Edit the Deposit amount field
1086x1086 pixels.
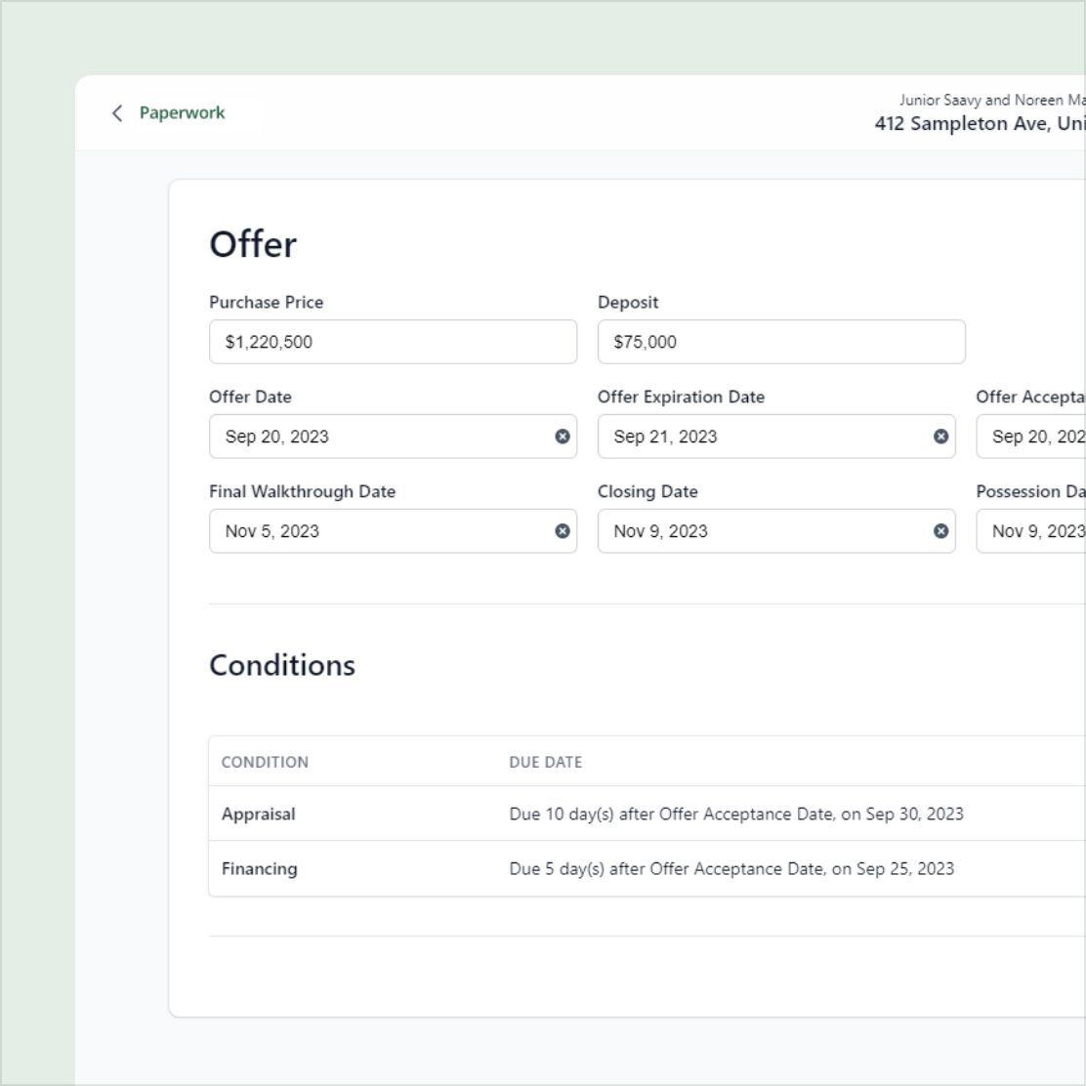coord(781,342)
